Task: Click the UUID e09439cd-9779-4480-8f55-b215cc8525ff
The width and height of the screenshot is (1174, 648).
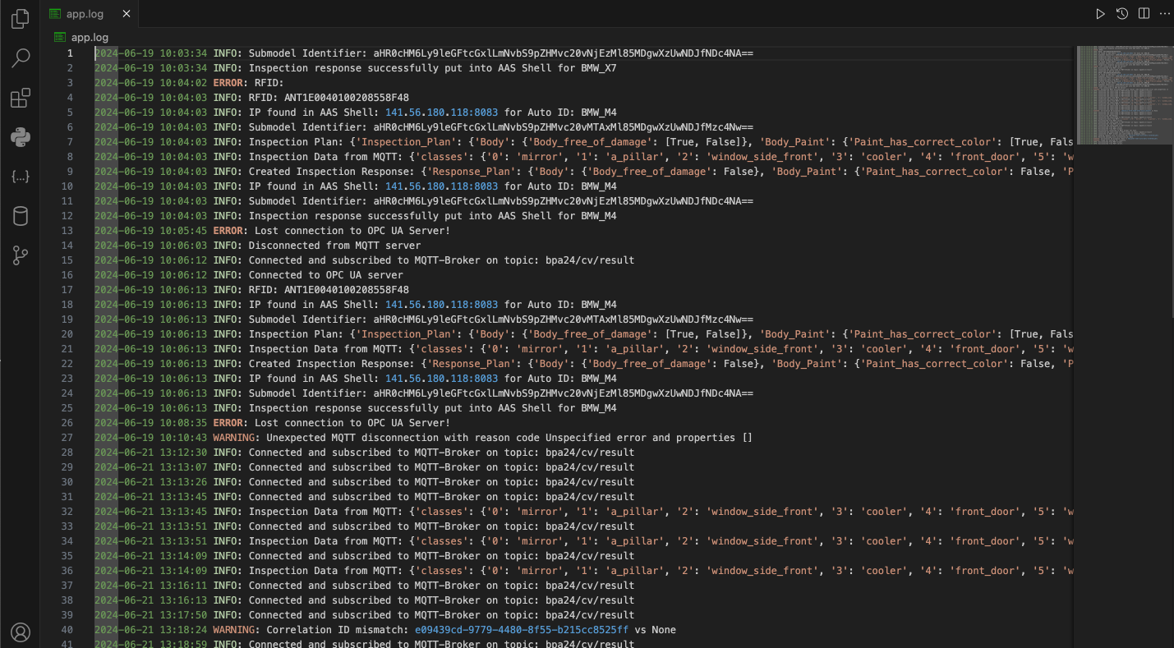Action: (x=522, y=630)
